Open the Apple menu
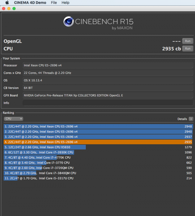Viewport: 195px width, 216px height. [7, 3]
